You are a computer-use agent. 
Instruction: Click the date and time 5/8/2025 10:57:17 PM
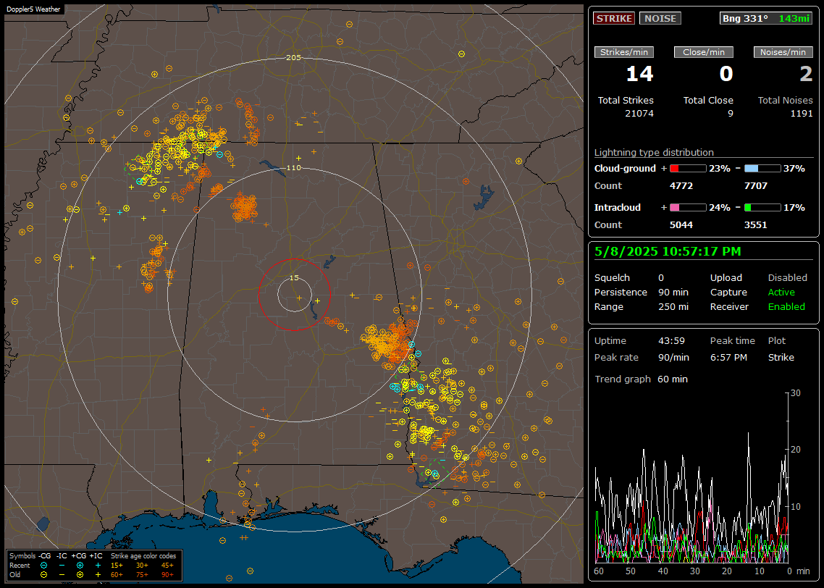tap(668, 252)
